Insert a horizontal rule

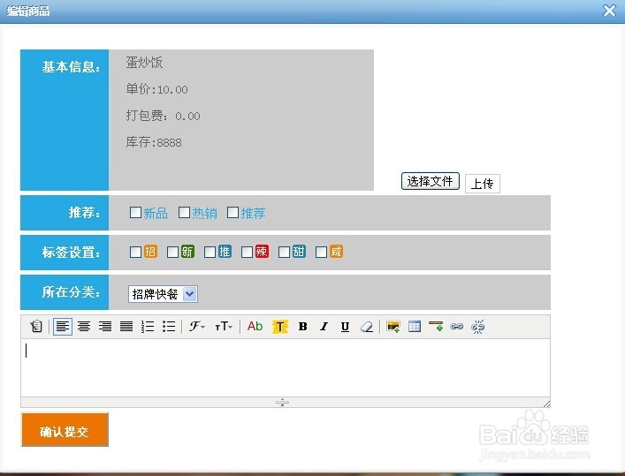[x=436, y=326]
